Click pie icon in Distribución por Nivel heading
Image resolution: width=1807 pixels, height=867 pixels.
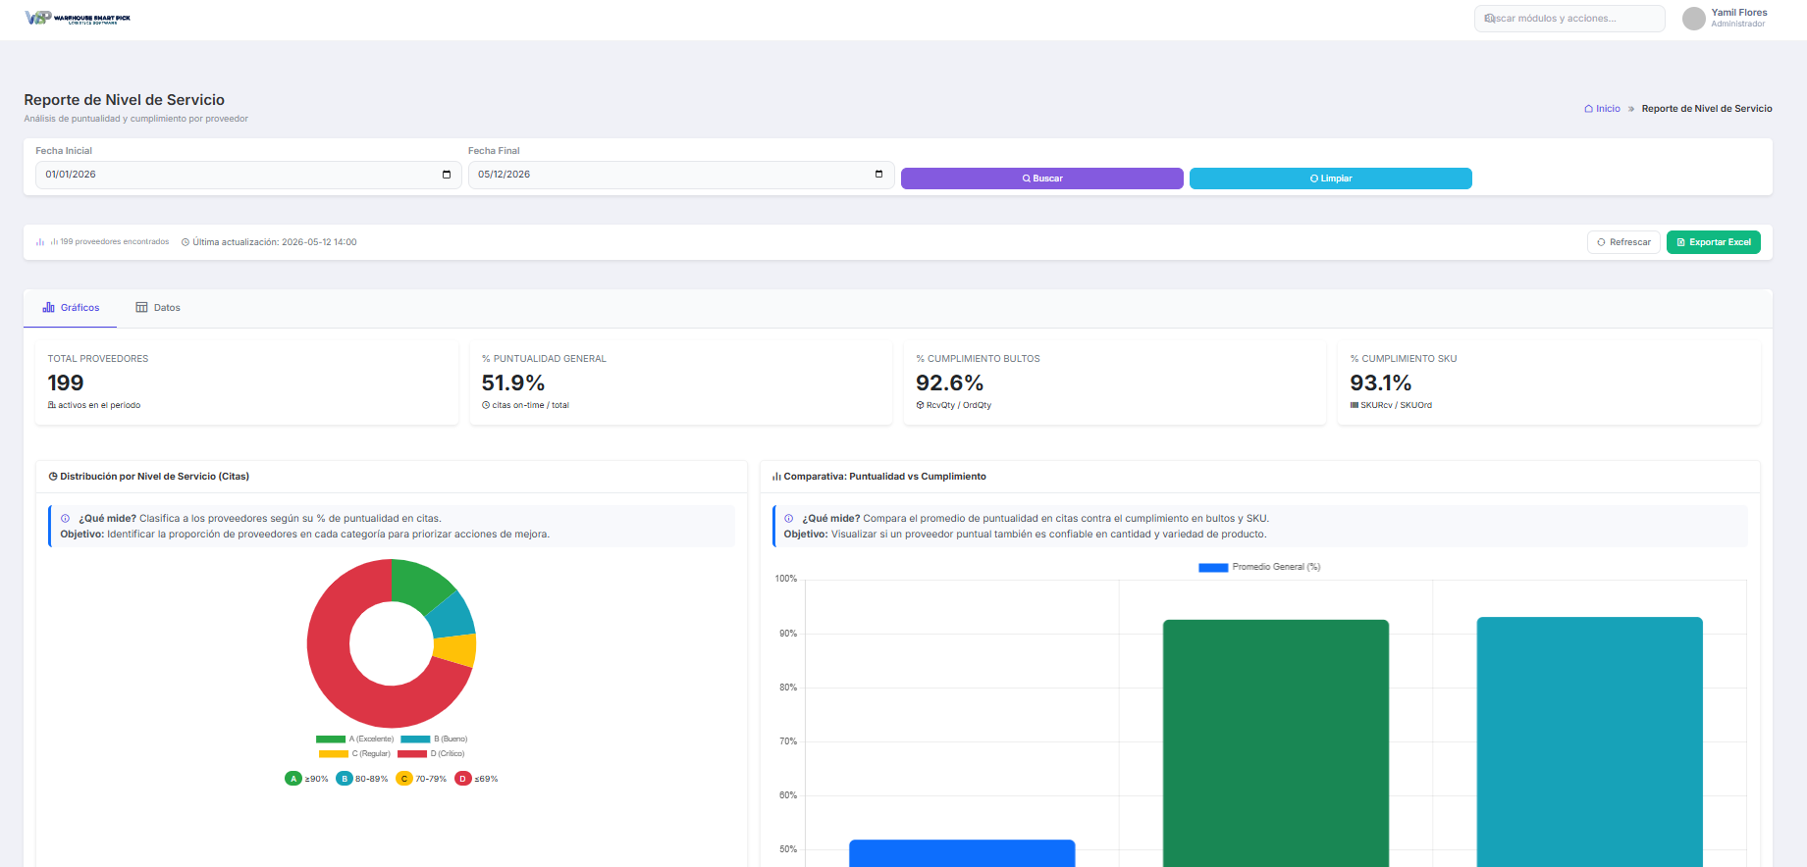[53, 477]
